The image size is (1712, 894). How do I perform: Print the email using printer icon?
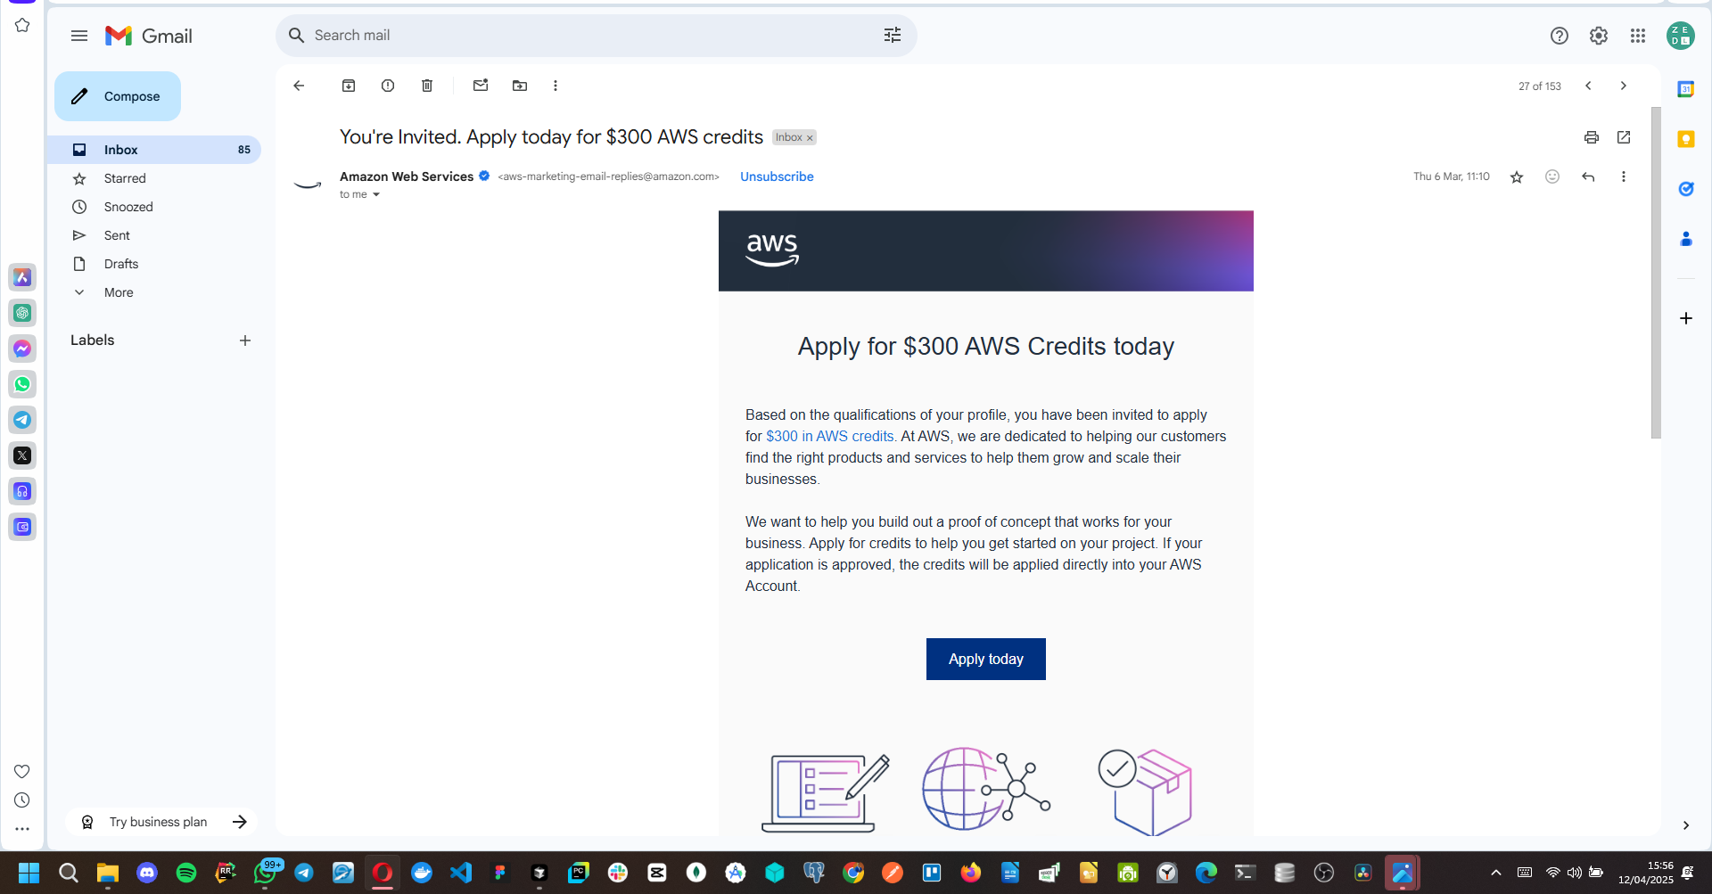tap(1592, 137)
